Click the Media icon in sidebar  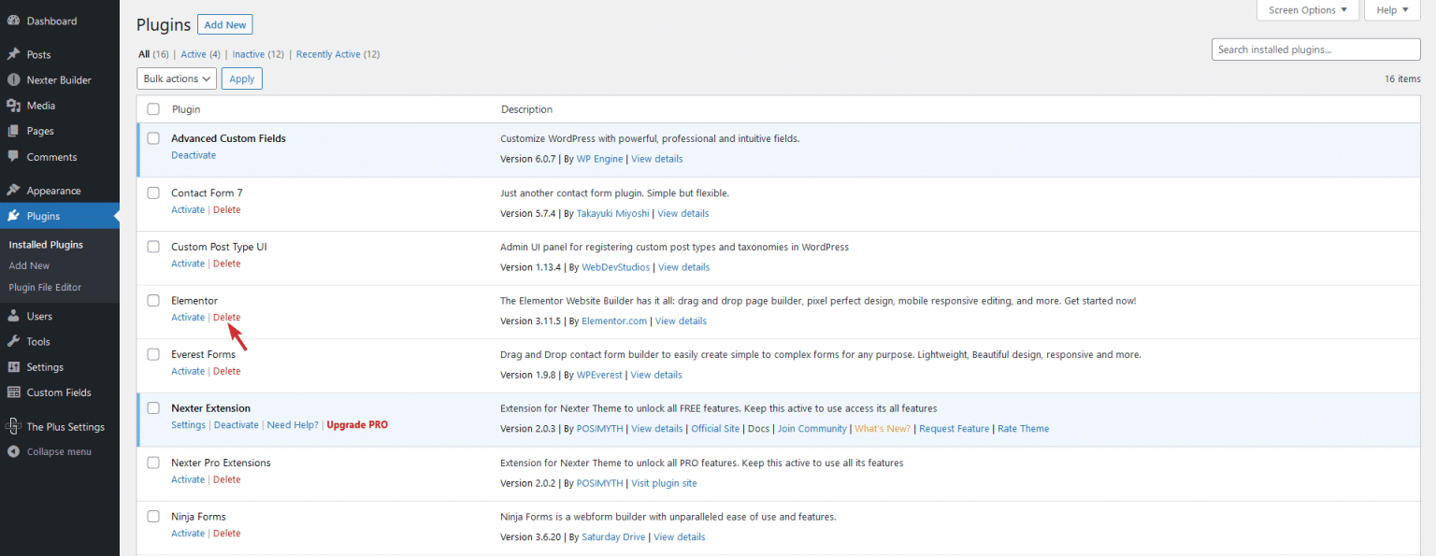pos(13,106)
